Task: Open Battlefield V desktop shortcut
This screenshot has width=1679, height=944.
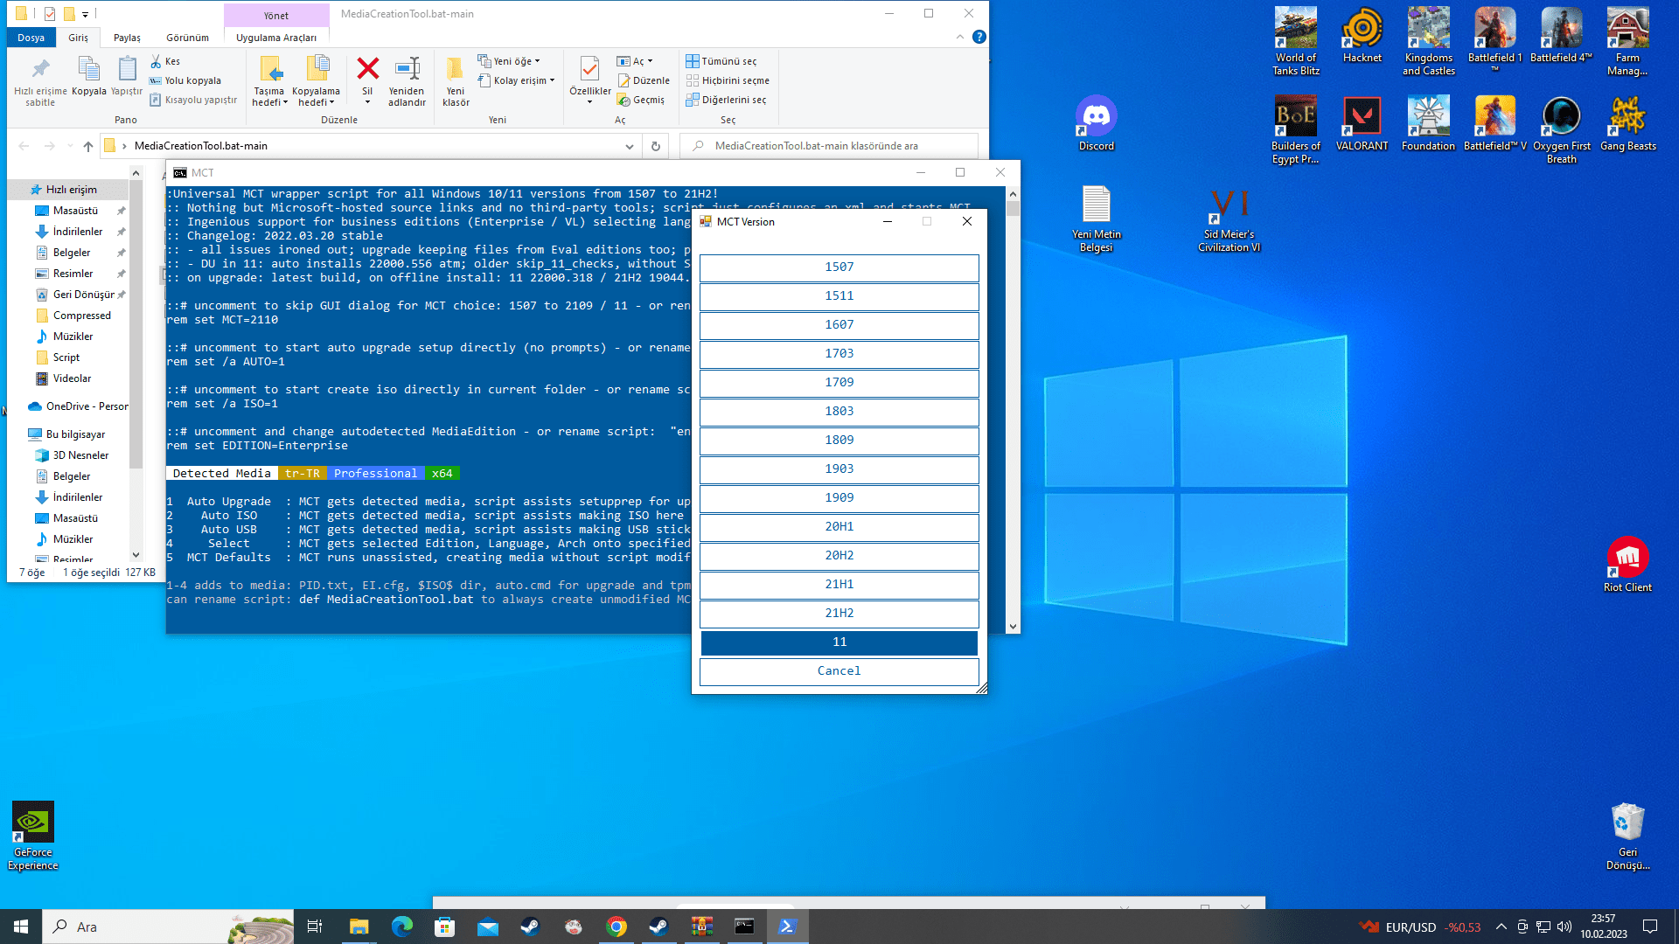Action: pos(1495,123)
